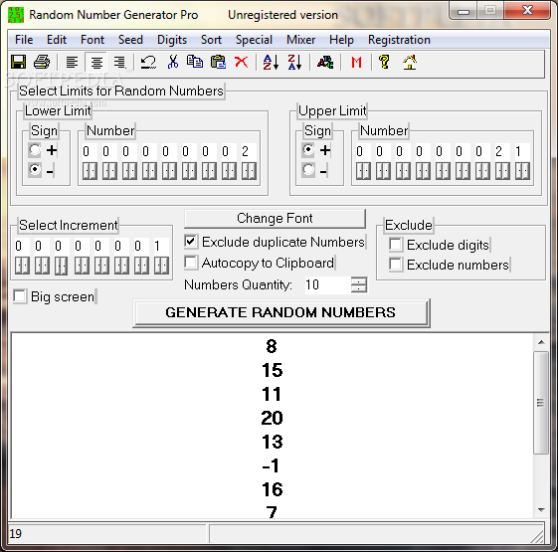Select minus sign for Upper Limit
Image resolution: width=558 pixels, height=552 pixels.
pos(308,170)
